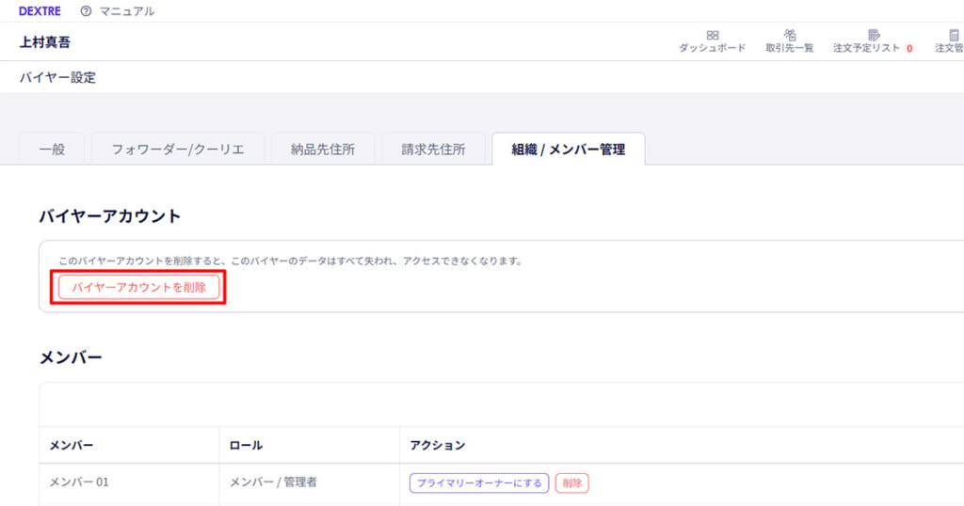
Task: Open the マニュアル help icon
Action: pyautogui.click(x=86, y=11)
